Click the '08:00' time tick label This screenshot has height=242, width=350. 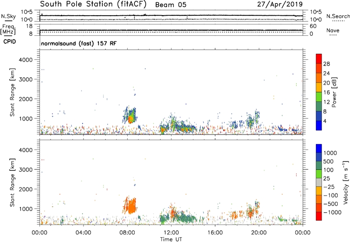point(127,233)
